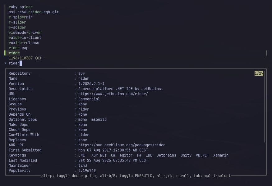272x186 pixels.
Task: Click the maintainer name tim3
Action: point(83,166)
